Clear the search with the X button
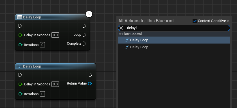 [x=121, y=28]
